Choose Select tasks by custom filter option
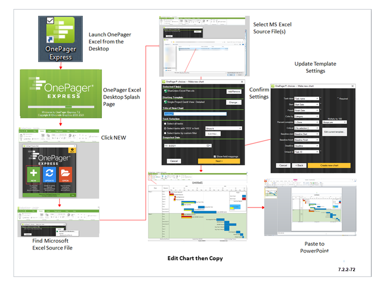382x286 pixels. click(165, 133)
